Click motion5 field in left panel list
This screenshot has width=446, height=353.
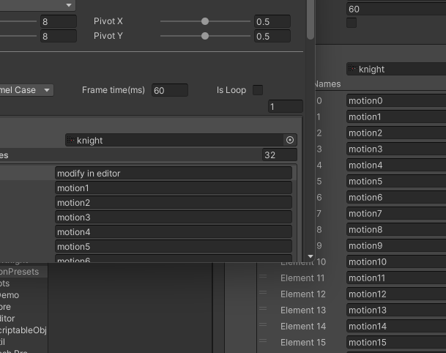pyautogui.click(x=174, y=247)
